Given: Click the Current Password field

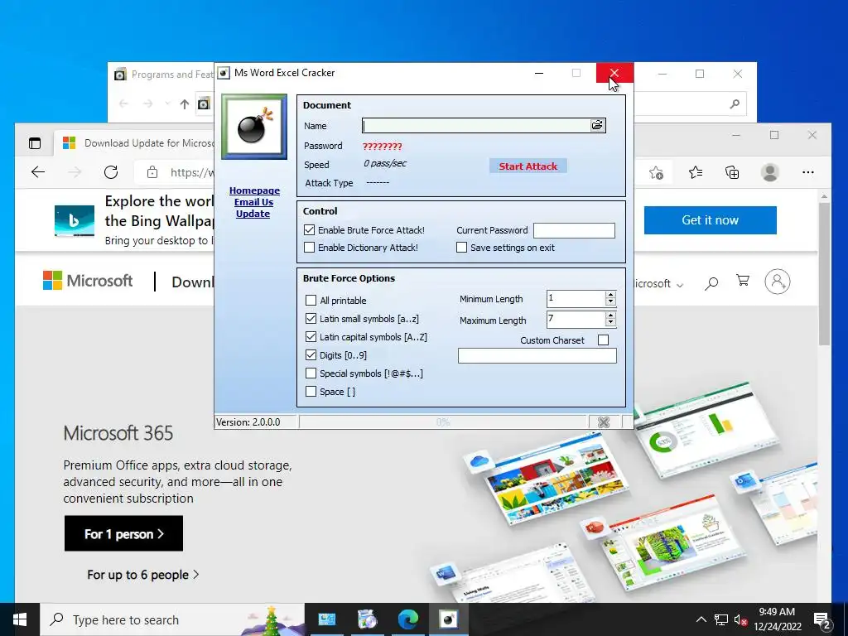Looking at the screenshot, I should pos(574,230).
